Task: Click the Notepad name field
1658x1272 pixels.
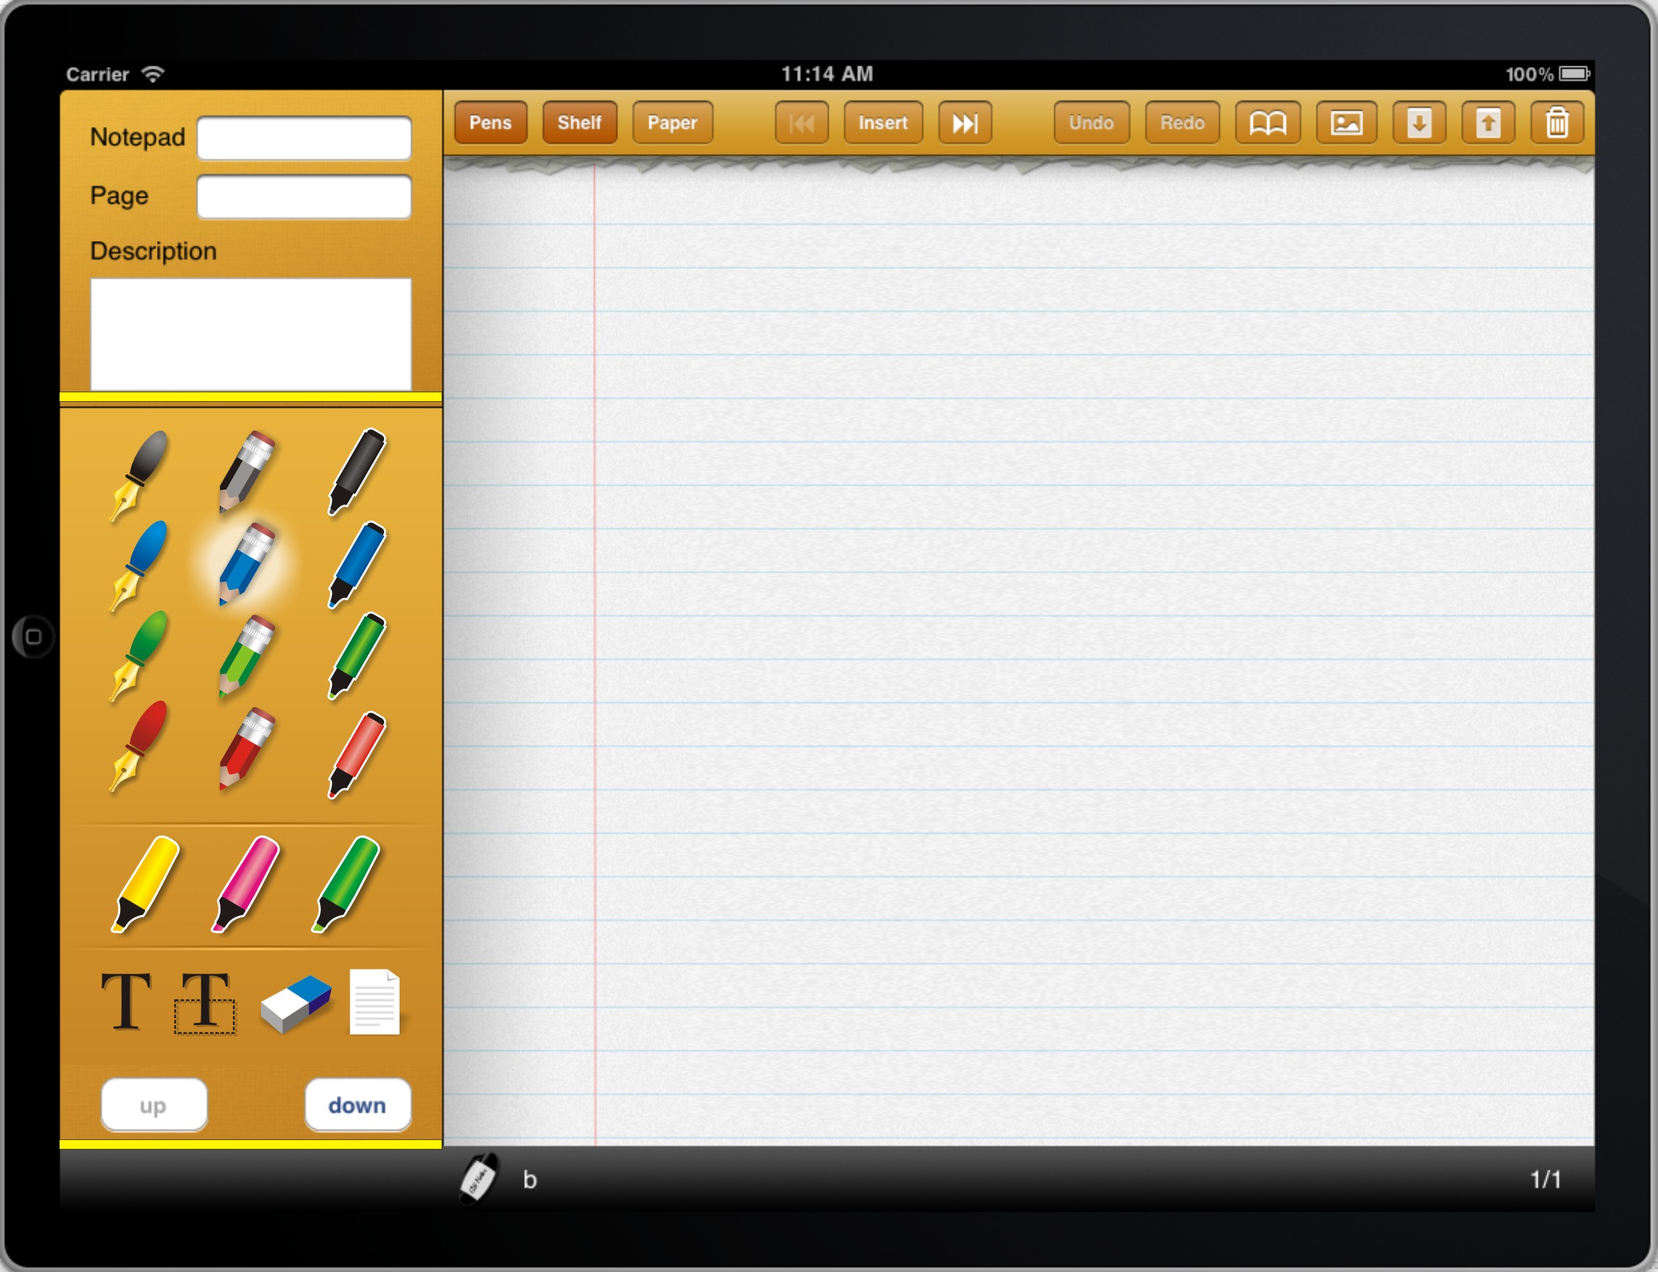Action: pyautogui.click(x=304, y=138)
